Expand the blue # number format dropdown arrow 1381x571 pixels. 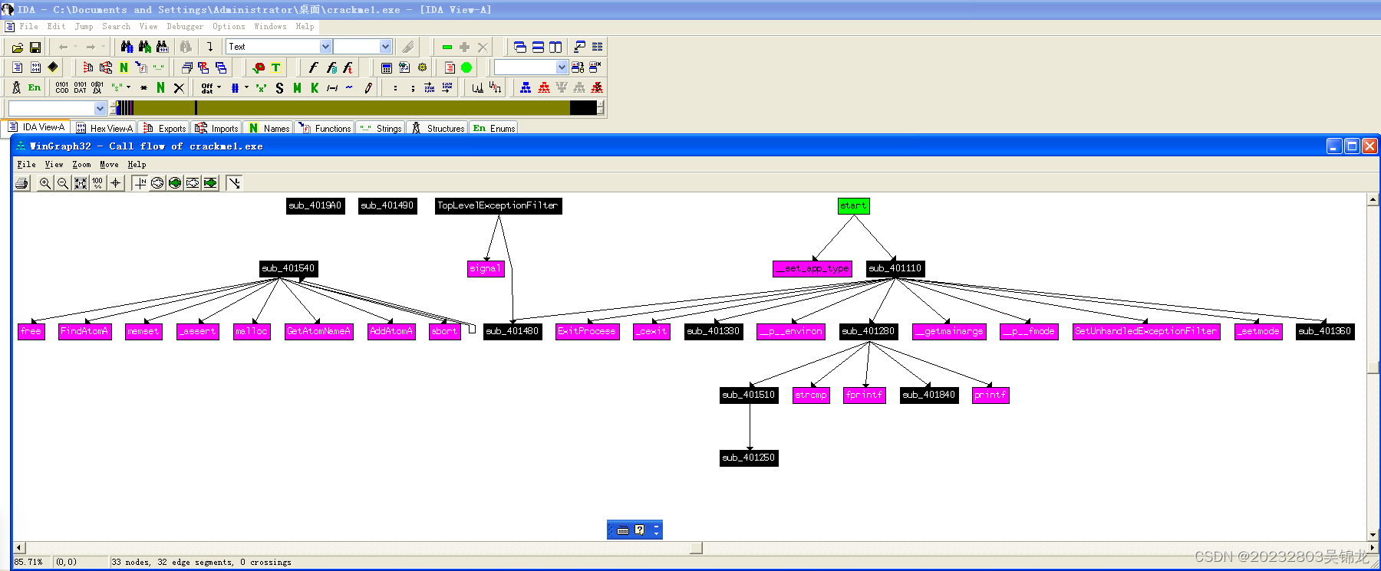coord(246,87)
